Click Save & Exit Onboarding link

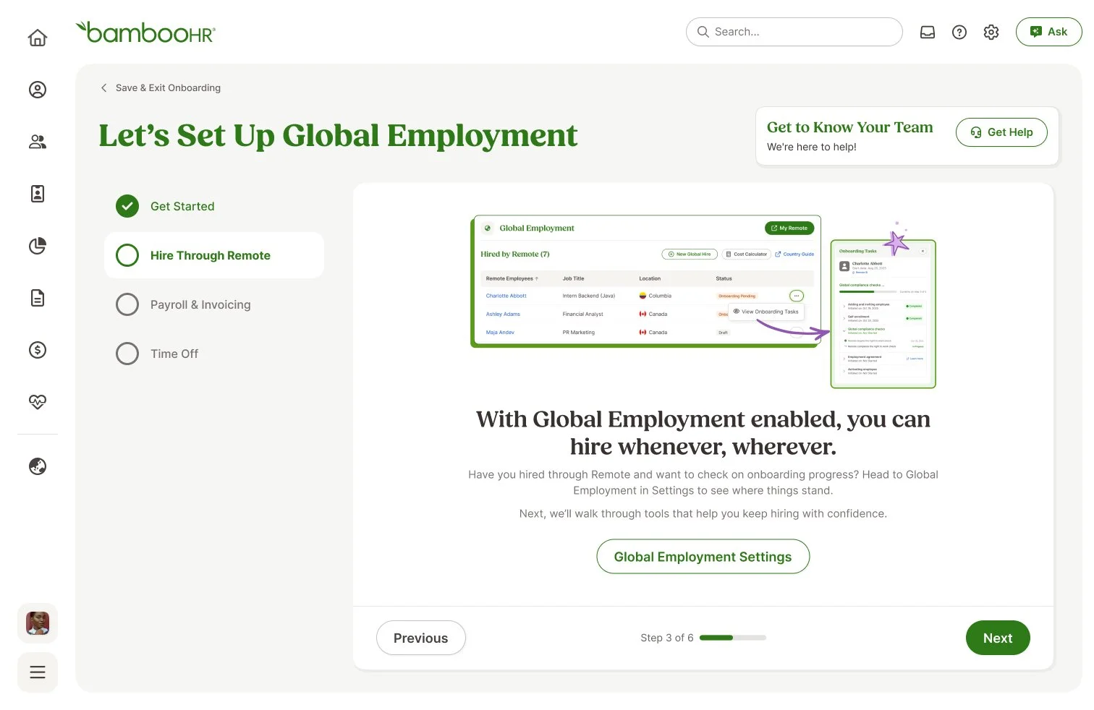click(168, 87)
